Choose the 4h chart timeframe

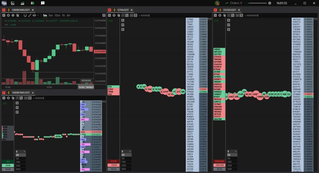(x=68, y=15)
